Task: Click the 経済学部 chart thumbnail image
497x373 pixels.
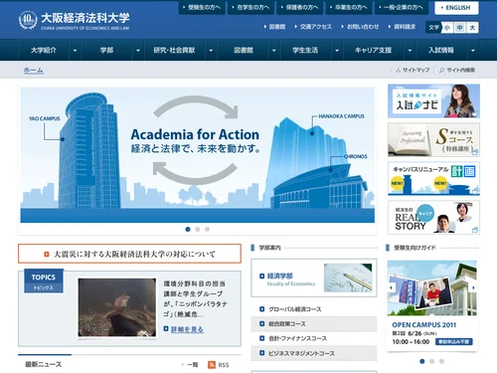Action: tap(348, 278)
